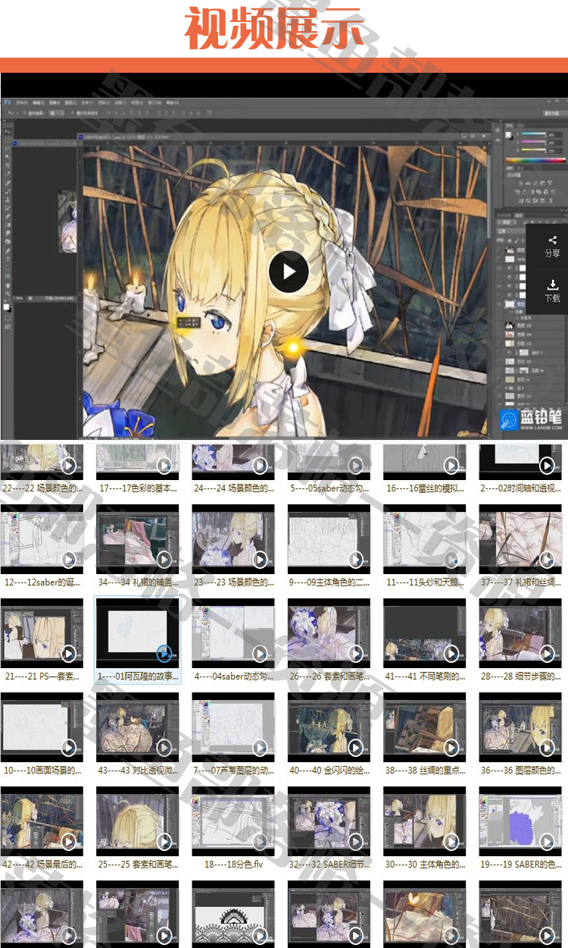Select file name 38----38 丝绸的重点
The width and height of the screenshot is (568, 948).
click(424, 770)
